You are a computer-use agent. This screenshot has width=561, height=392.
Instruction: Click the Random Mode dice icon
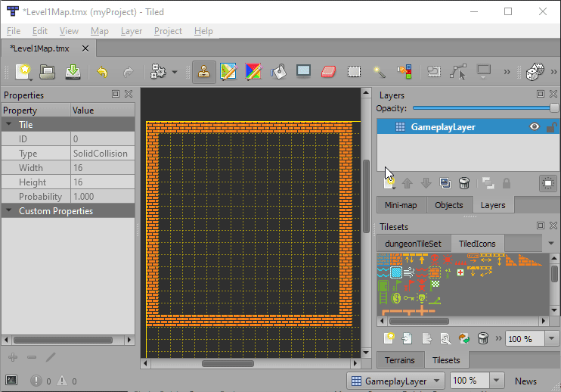(535, 72)
